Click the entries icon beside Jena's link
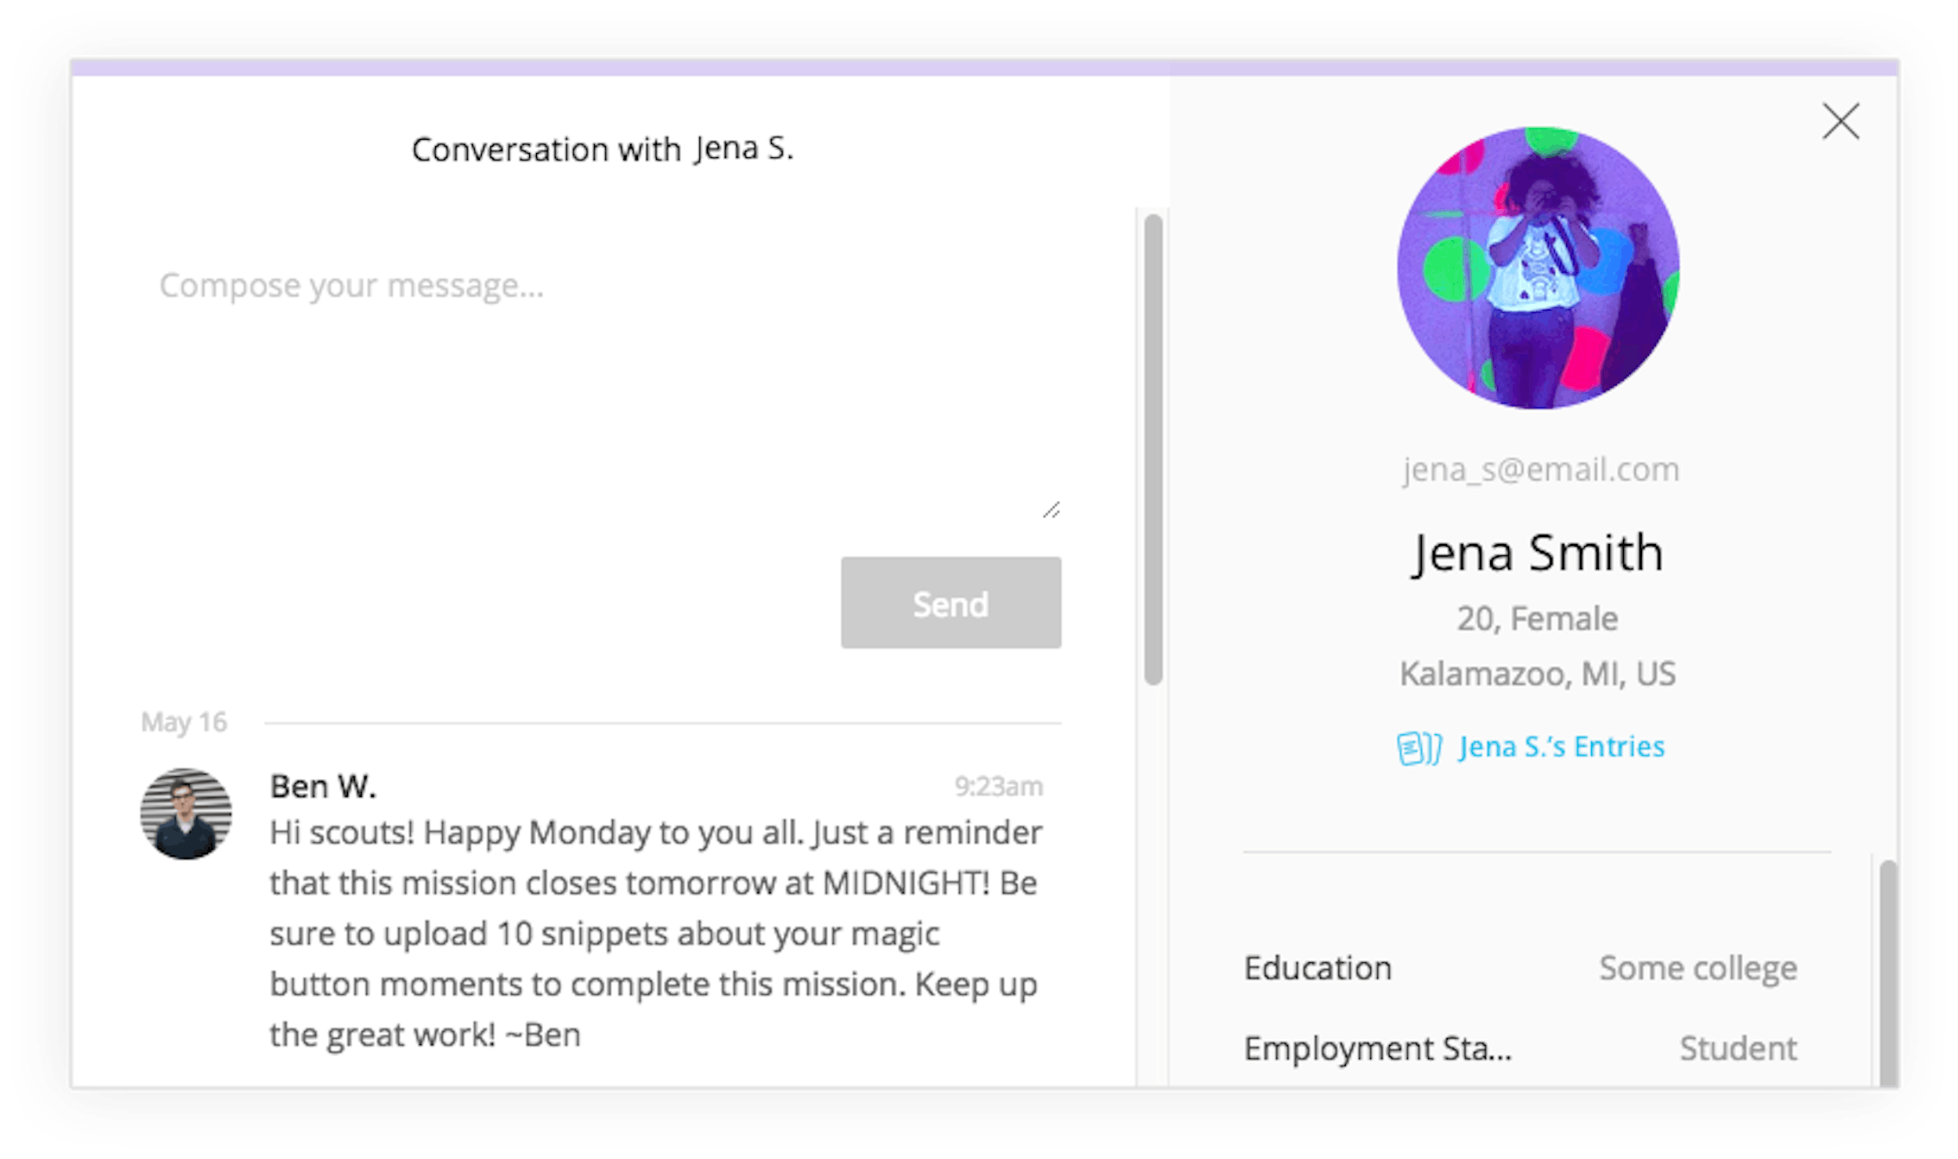Viewport: 1958px width, 1159px height. [1418, 748]
